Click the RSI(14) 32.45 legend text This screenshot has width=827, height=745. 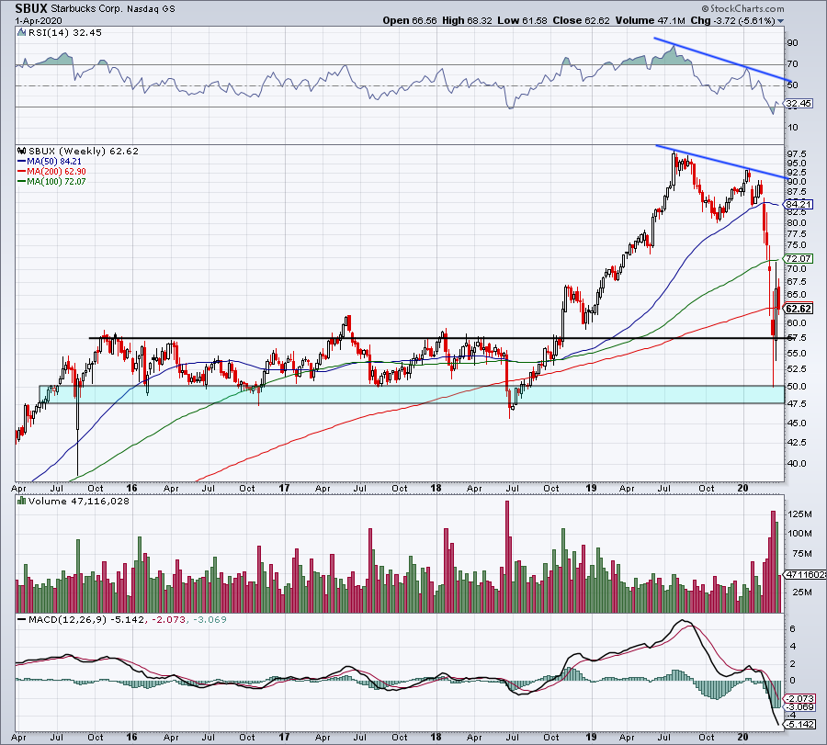point(65,33)
